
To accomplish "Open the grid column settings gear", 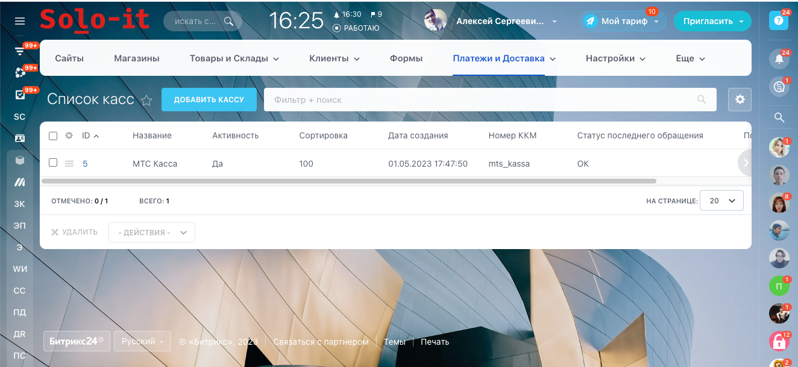I will pos(69,136).
